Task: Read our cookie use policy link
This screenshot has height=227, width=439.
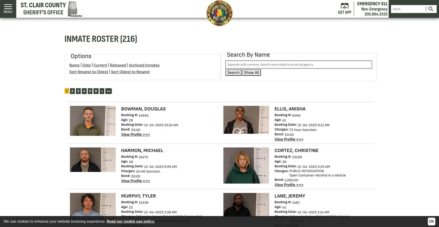Action: (131, 221)
